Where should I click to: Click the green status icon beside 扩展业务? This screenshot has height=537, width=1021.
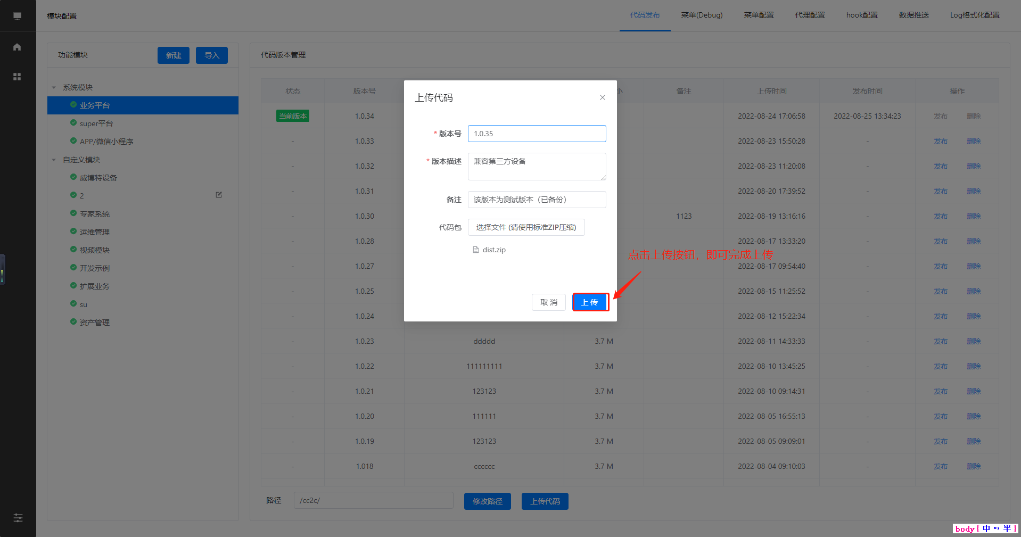pyautogui.click(x=73, y=286)
